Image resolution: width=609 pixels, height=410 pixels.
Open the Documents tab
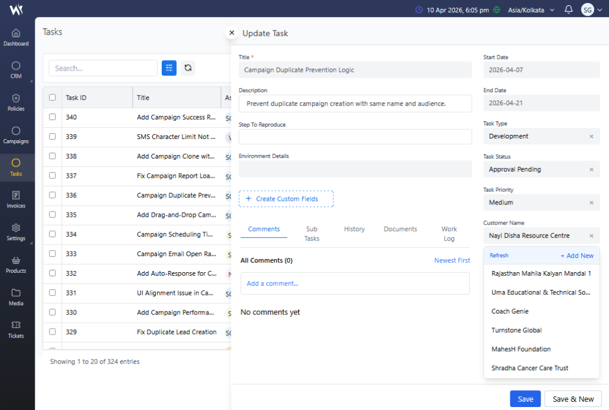[x=400, y=229]
